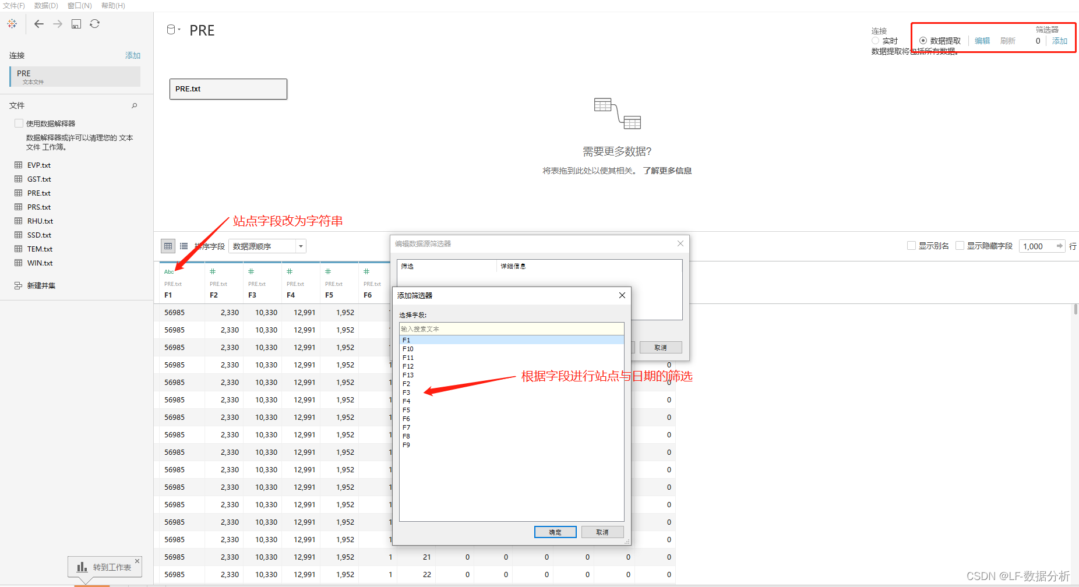Click the F1 column header name

pyautogui.click(x=168, y=295)
